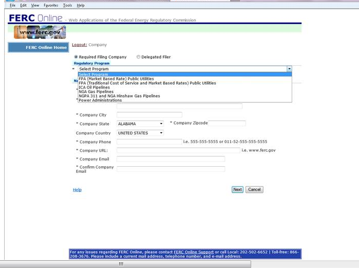Open the Edit menu
The height and width of the screenshot is (268, 359).
23,5
